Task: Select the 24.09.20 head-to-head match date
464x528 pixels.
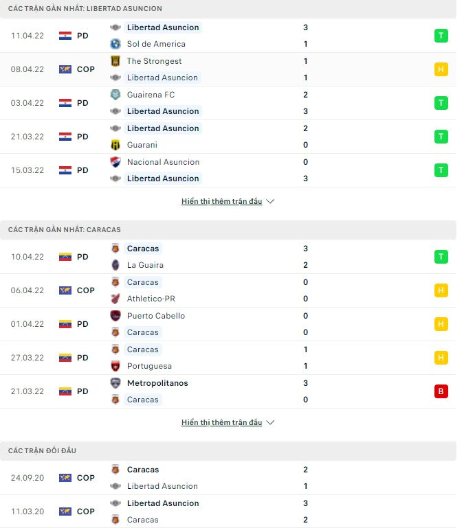Action: 27,478
